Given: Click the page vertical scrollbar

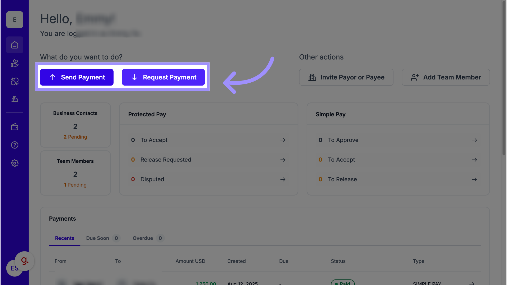Looking at the screenshot, I should click(504, 79).
